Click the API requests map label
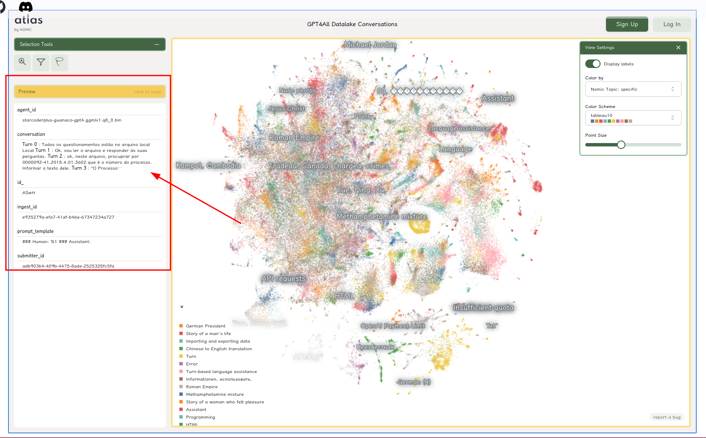 (x=283, y=278)
